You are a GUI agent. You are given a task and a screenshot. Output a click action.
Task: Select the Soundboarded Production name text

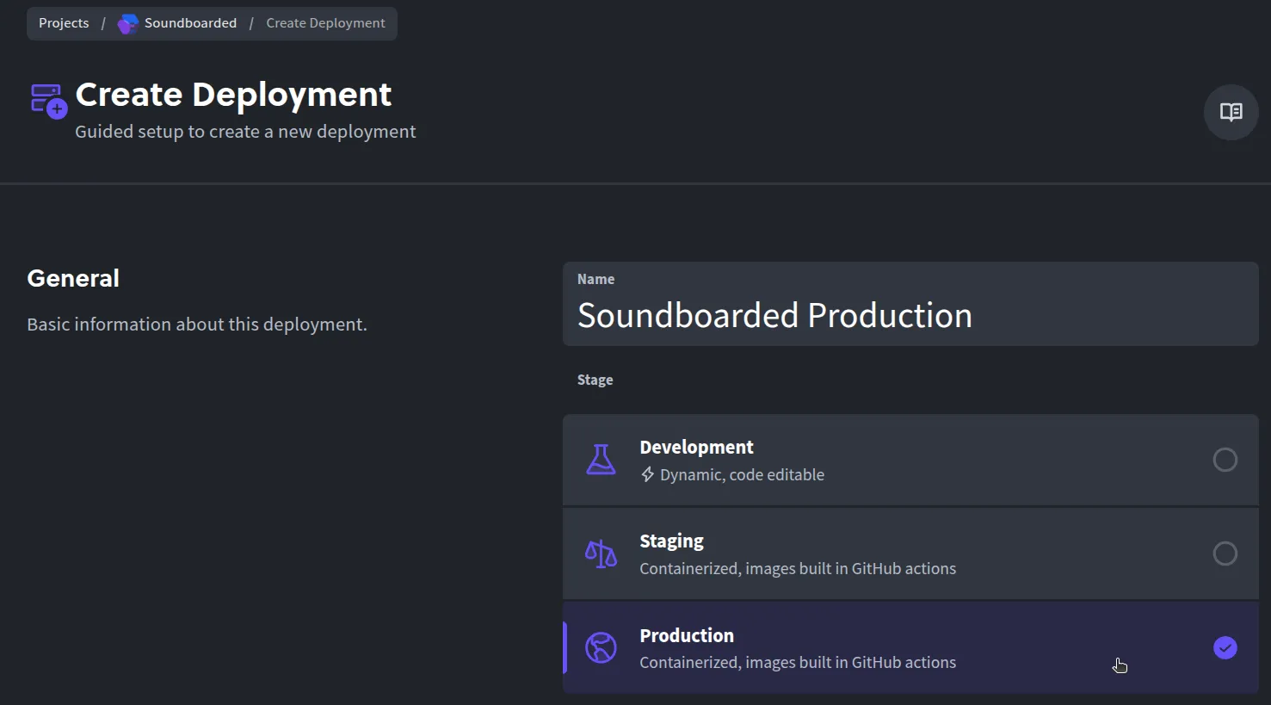coord(774,315)
